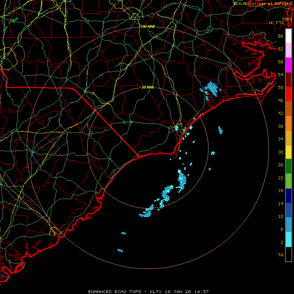This screenshot has width=294, height=294.
Task: Pick the yellow swatch on the color scale
Action: [288, 152]
